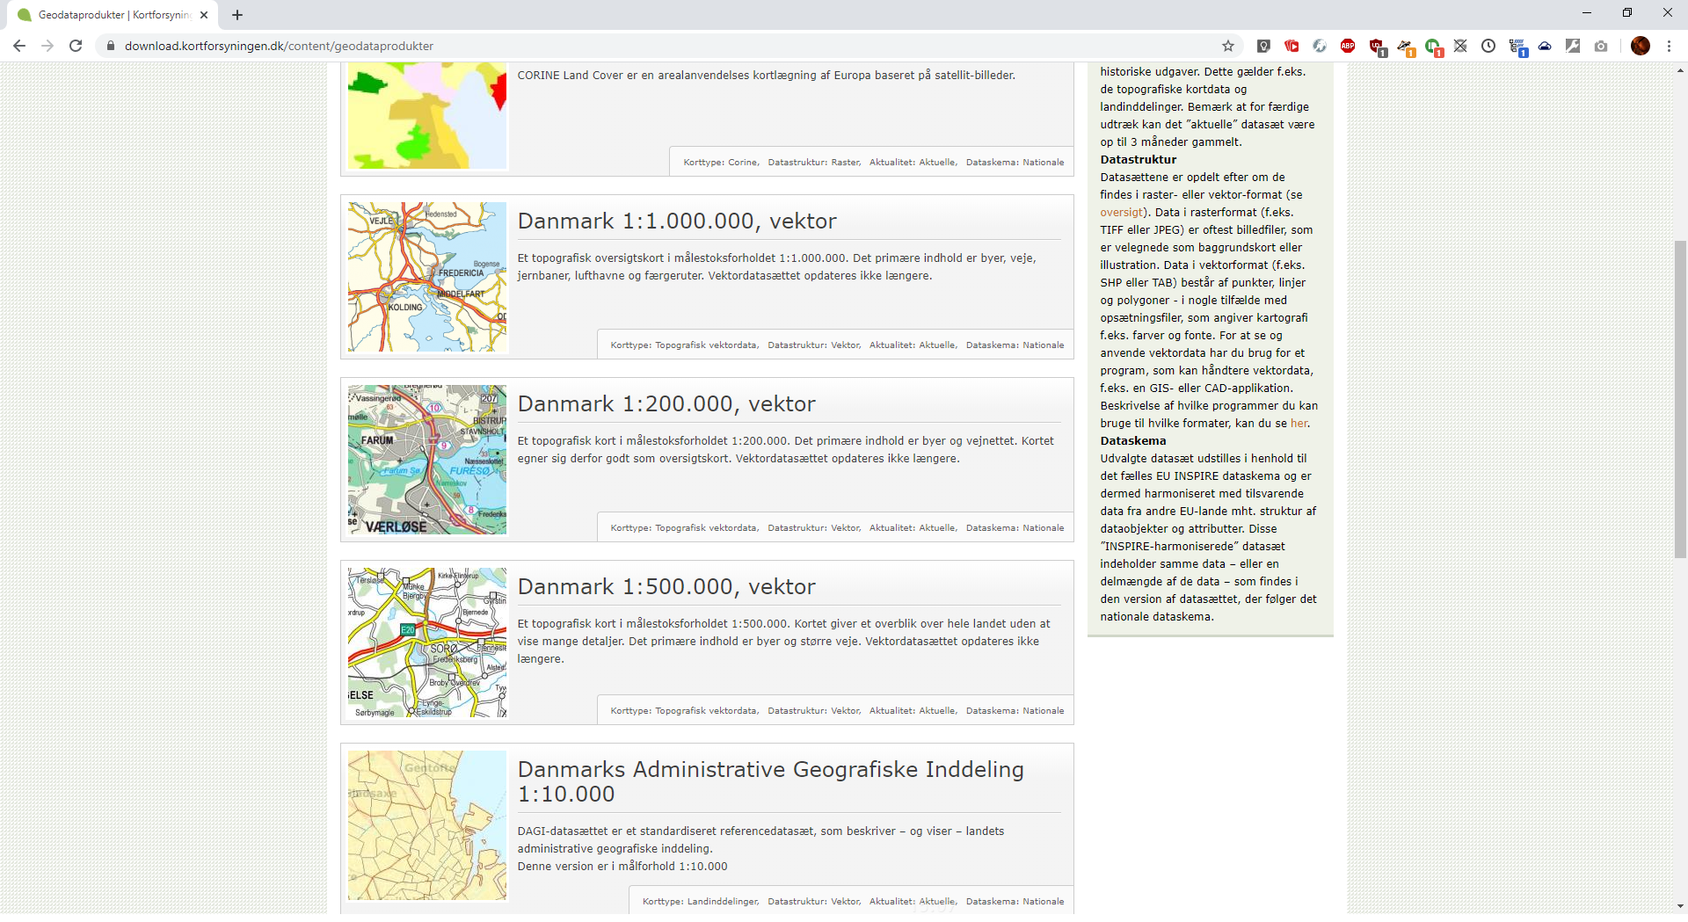
Task: Go back to the previous page
Action: click(x=19, y=46)
